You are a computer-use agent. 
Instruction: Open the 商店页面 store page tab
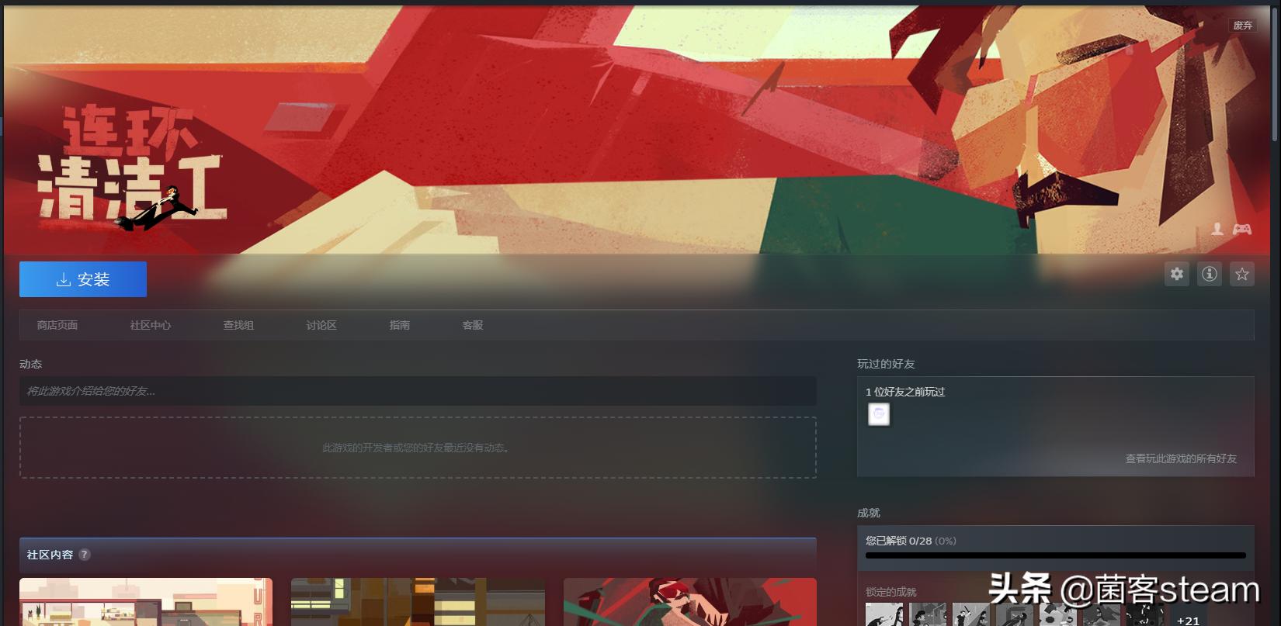tap(57, 325)
